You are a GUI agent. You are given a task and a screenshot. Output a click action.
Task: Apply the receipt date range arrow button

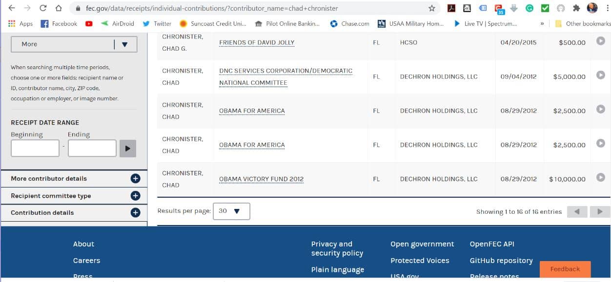pyautogui.click(x=128, y=148)
